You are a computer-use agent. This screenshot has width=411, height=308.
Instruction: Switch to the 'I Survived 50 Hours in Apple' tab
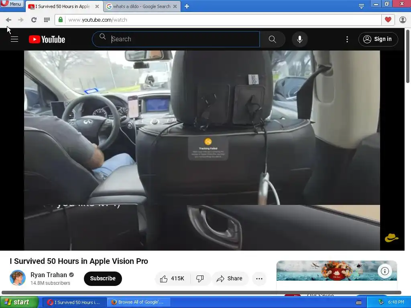tap(62, 6)
